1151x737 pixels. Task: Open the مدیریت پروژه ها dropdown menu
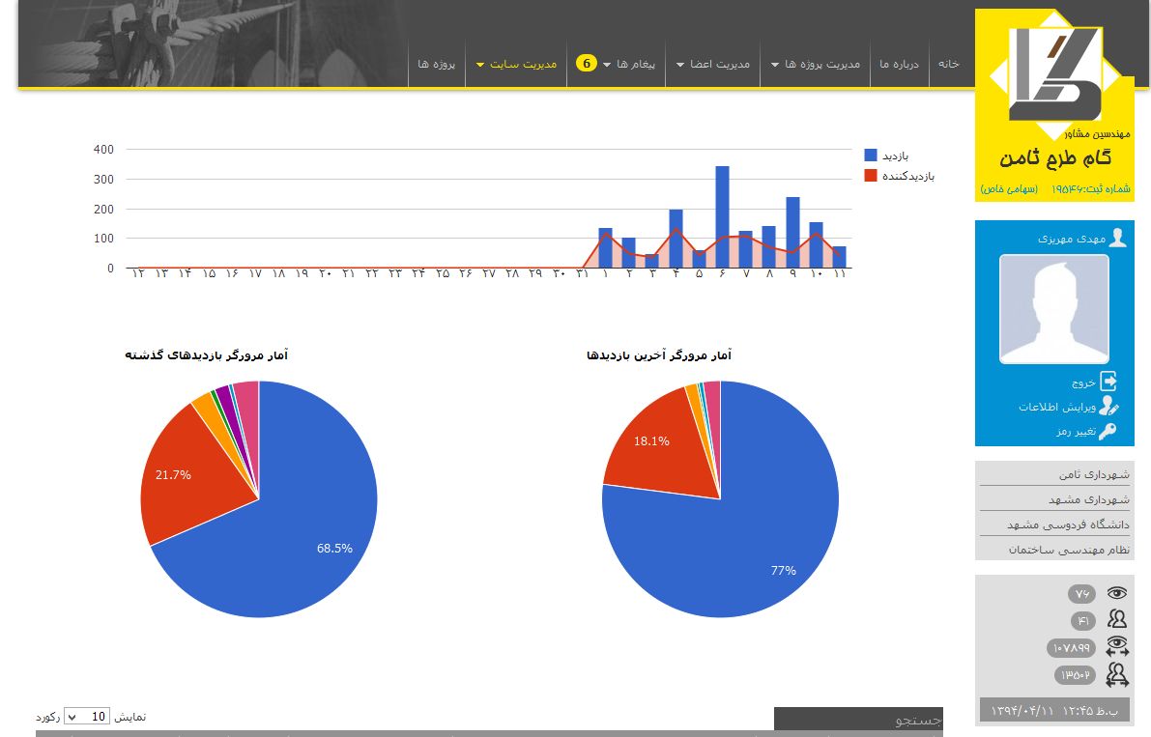[815, 64]
